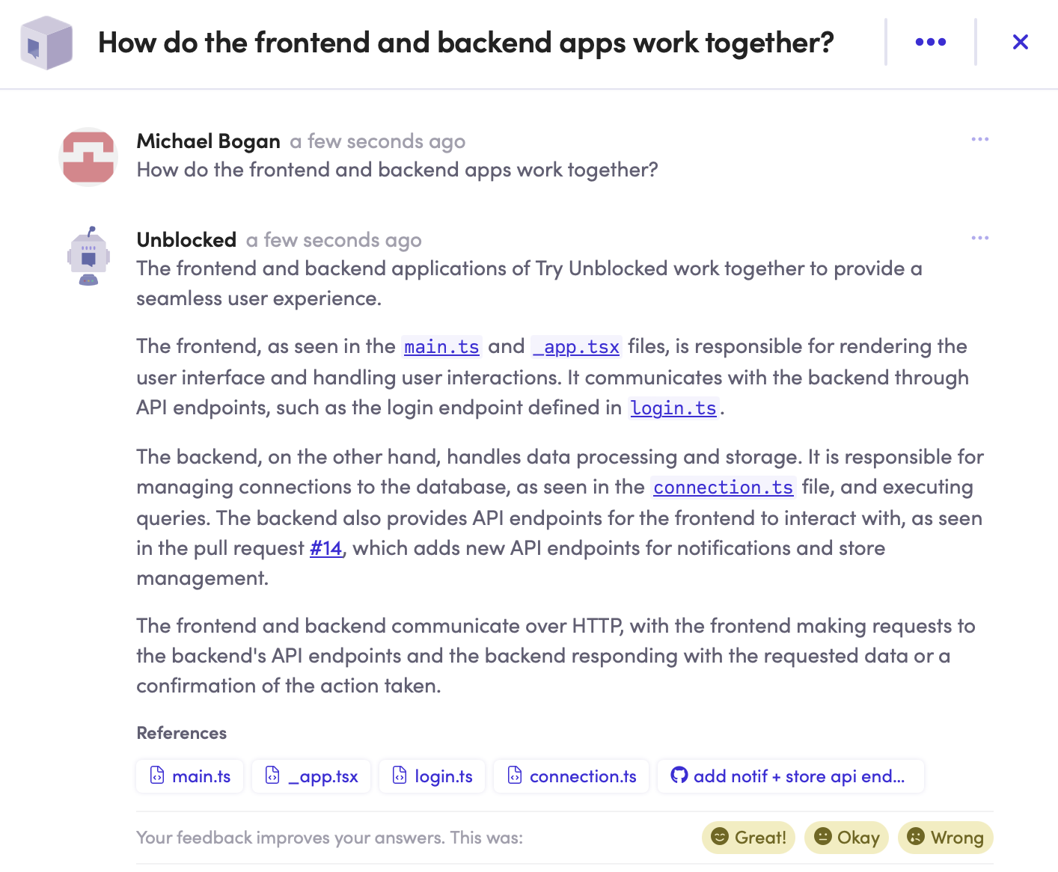Click the Unblocked cube logo icon

pos(46,43)
